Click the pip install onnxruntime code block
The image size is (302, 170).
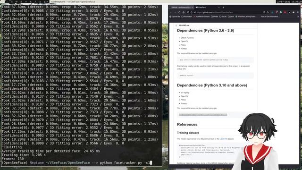(x=215, y=60)
